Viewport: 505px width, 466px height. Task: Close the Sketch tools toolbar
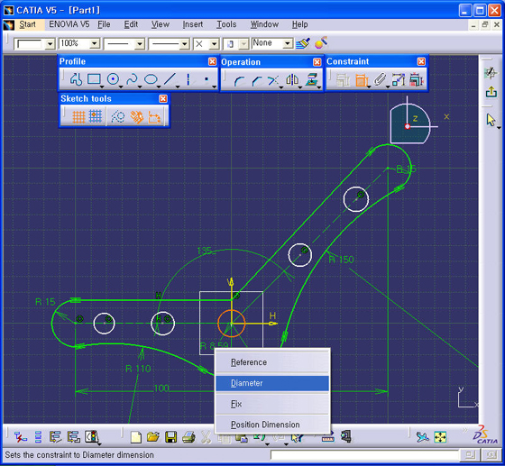point(163,98)
